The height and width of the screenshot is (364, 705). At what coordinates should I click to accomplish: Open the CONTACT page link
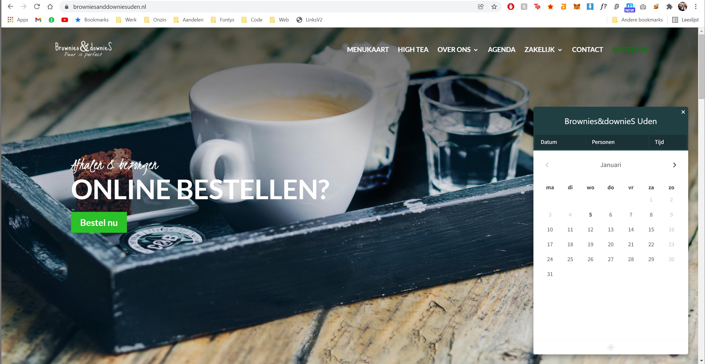tap(587, 50)
